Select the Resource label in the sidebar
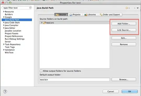 coord(9,12)
